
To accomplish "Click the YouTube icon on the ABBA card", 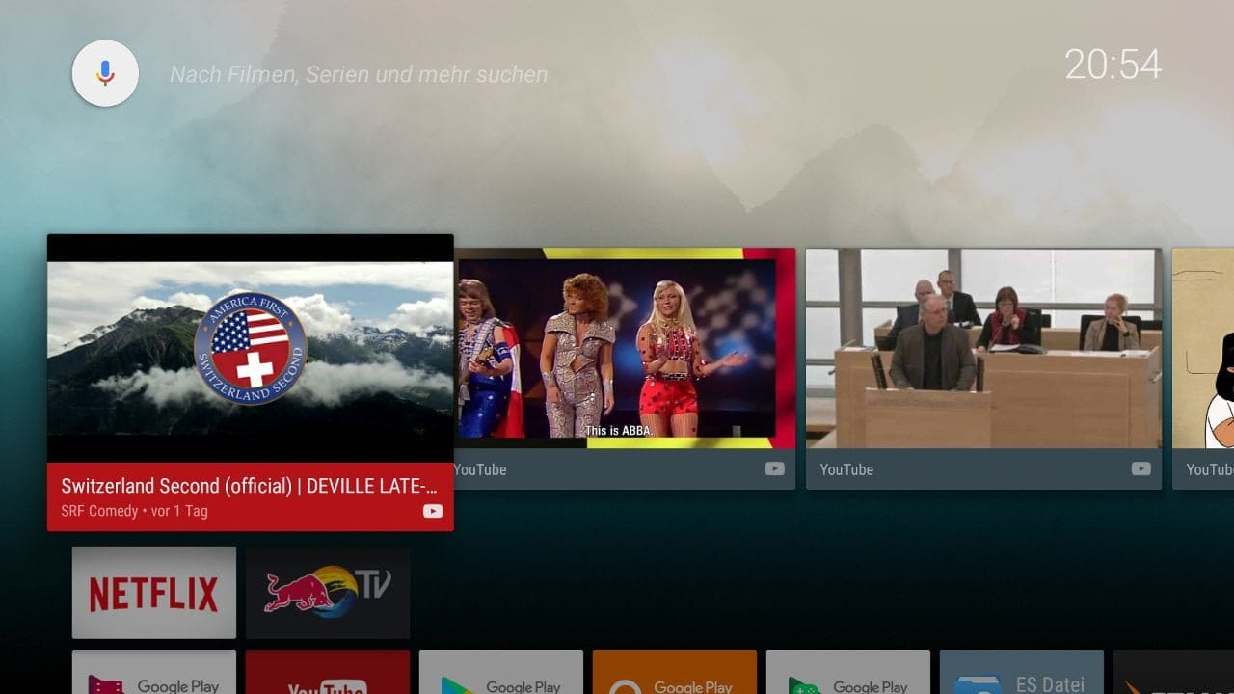I will tap(774, 469).
